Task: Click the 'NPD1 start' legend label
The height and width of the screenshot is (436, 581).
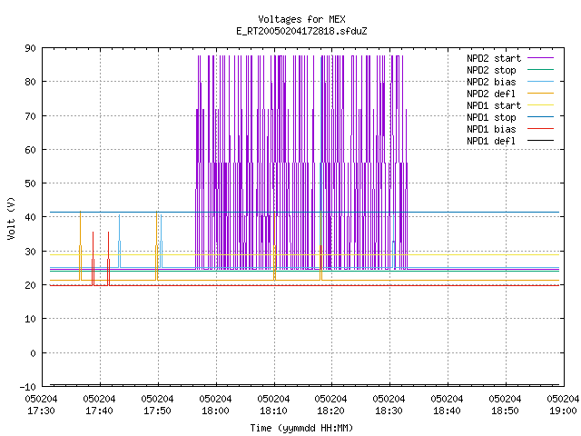Action: 494,105
